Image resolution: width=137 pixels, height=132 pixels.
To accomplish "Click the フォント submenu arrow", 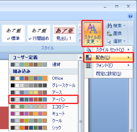I will click(x=129, y=65).
